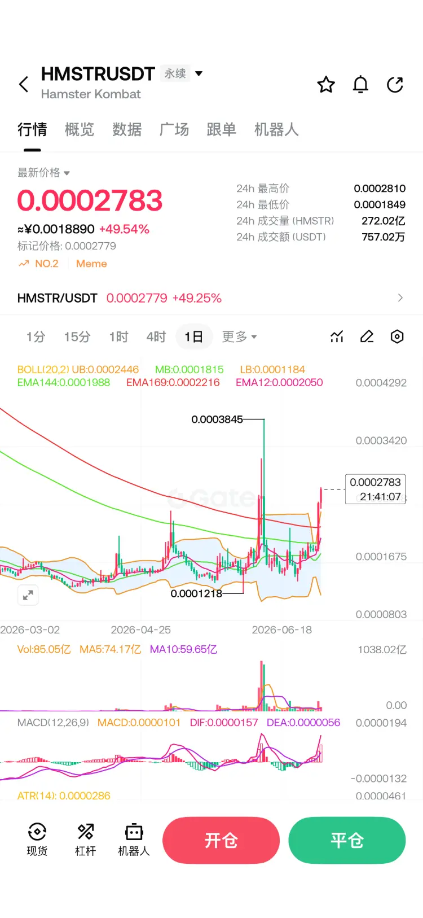Tap the ATR(14) indicator label
The width and height of the screenshot is (423, 918).
click(64, 795)
